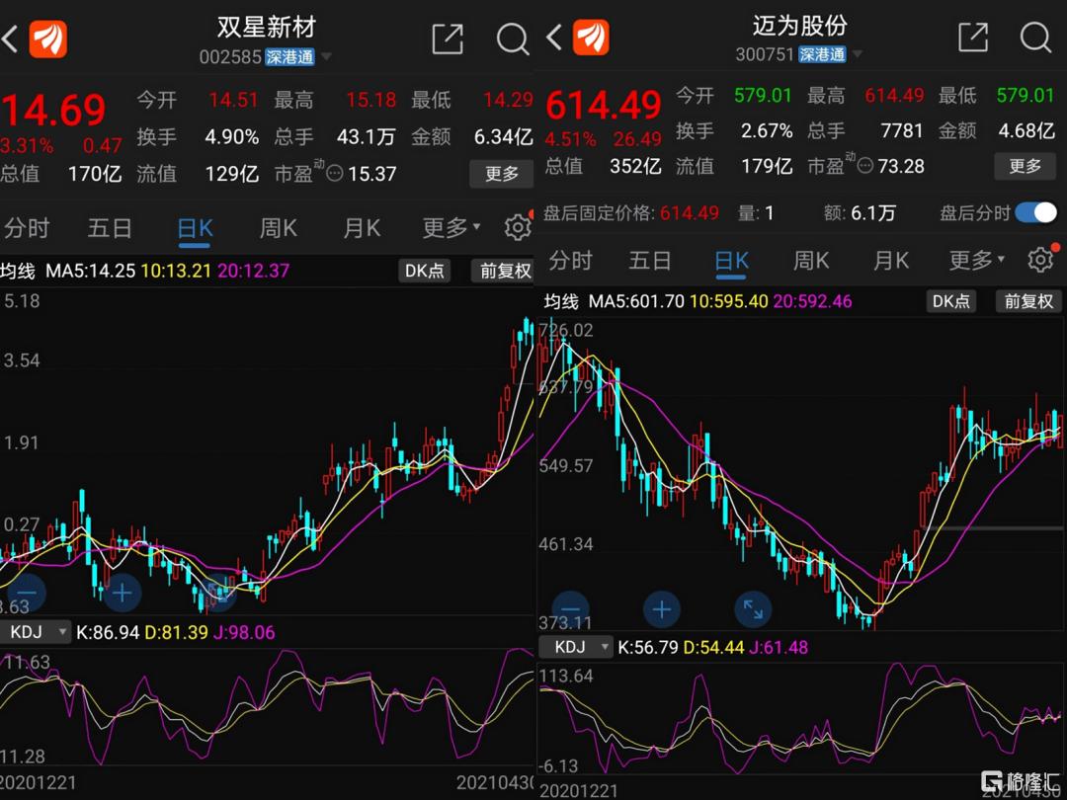Viewport: 1067px width, 800px height.
Task: Open 更多 period dropdown in 迈为股份 panel
Action: pos(976,260)
